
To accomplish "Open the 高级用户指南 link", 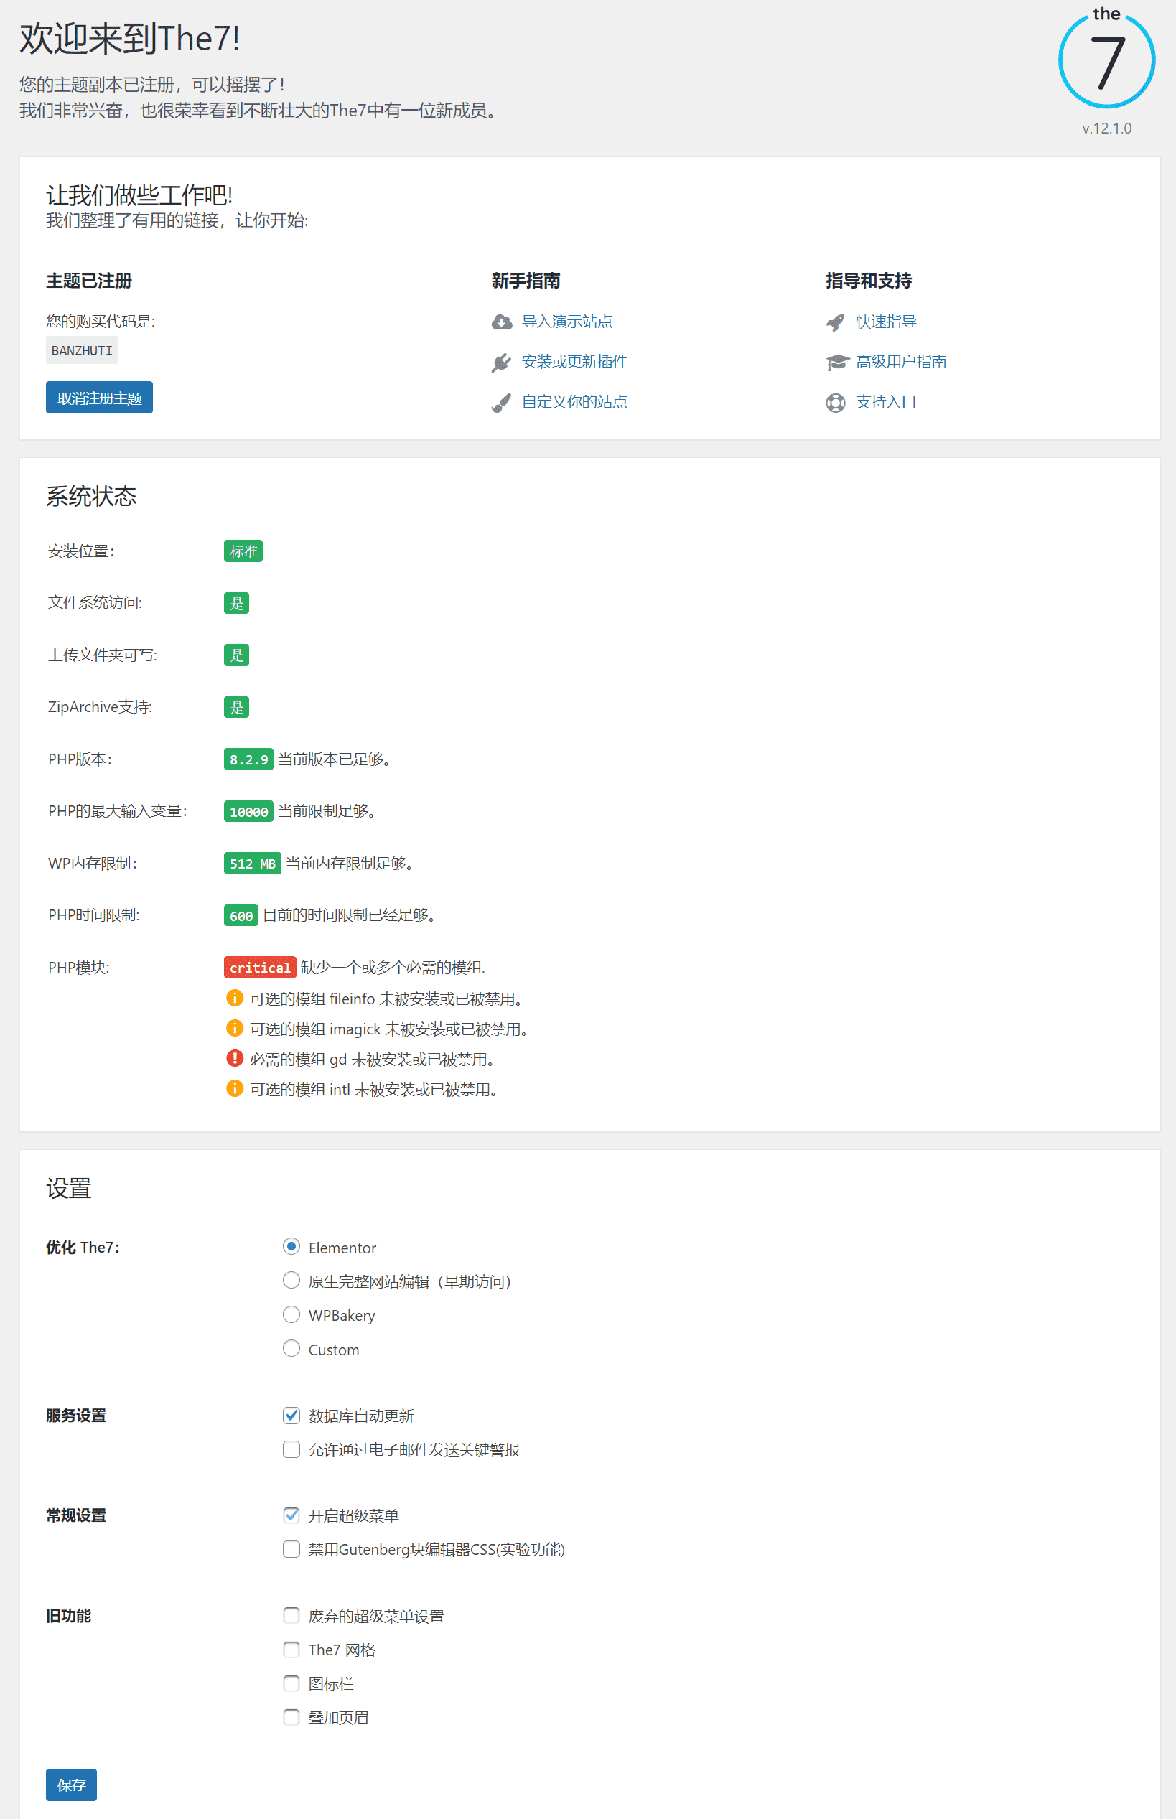I will [x=901, y=362].
